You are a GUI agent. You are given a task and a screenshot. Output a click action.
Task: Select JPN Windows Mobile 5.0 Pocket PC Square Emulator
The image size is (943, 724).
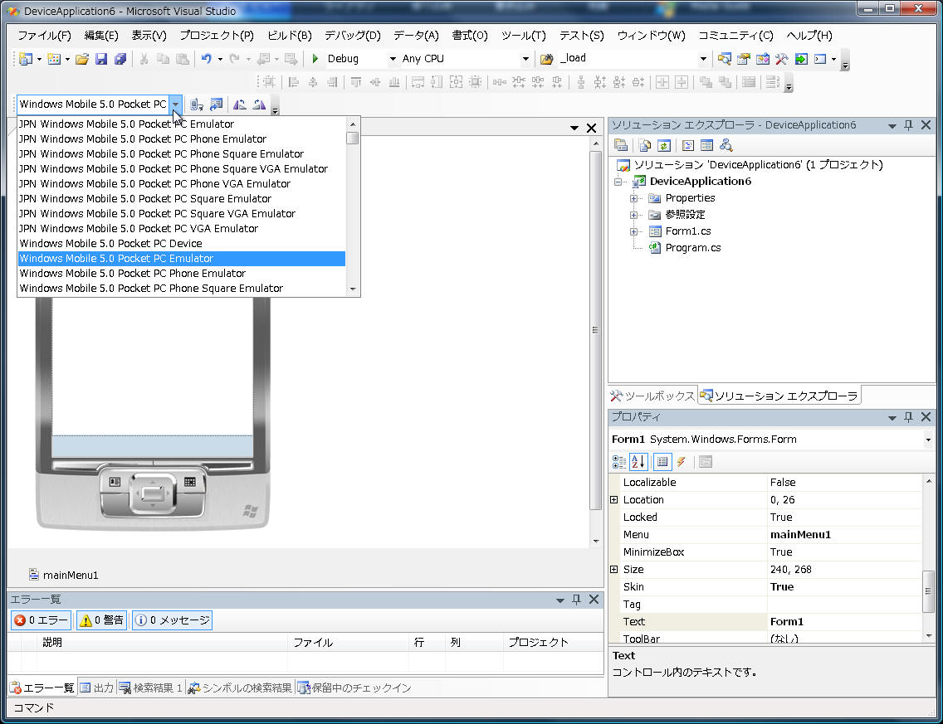tap(181, 199)
